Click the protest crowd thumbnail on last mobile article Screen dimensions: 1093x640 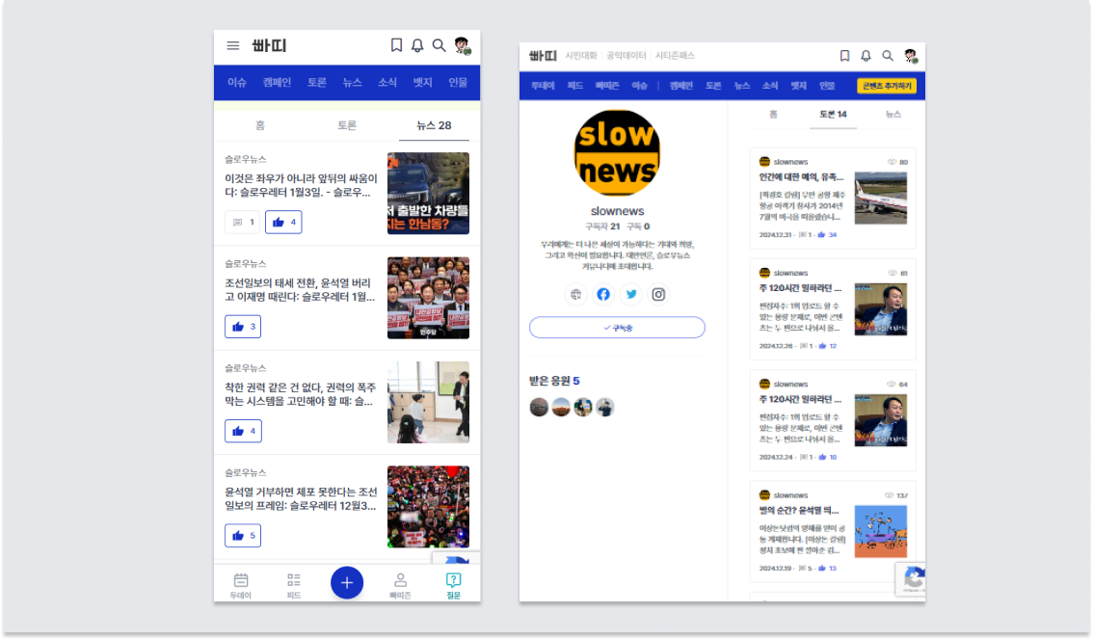point(428,507)
